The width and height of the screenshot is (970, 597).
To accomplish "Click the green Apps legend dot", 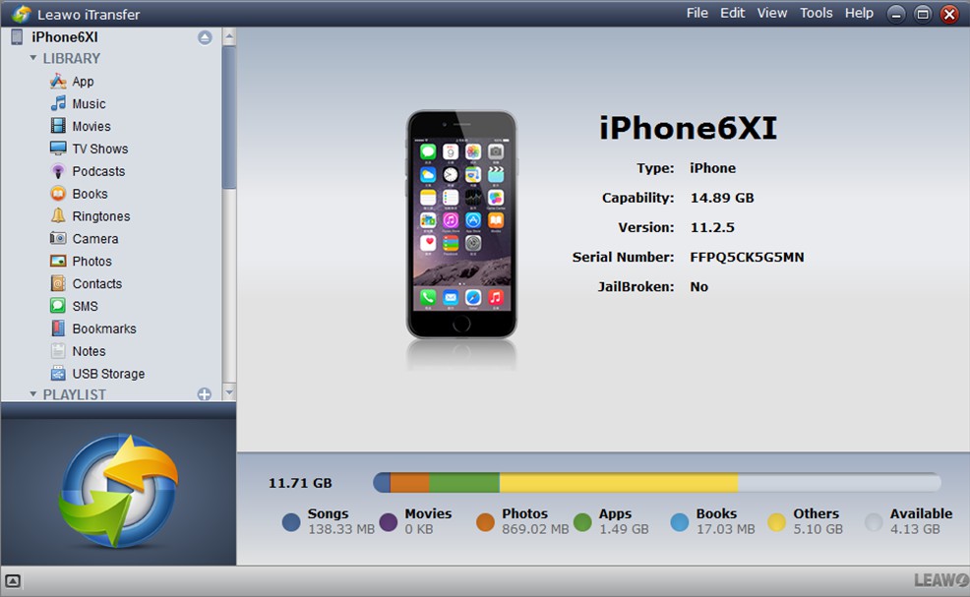I will pos(582,523).
